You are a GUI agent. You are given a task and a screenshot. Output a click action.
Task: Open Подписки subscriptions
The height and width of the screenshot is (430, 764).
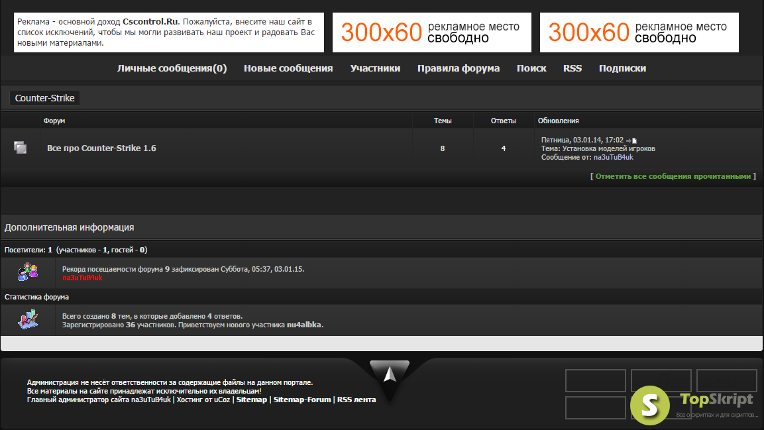click(623, 68)
